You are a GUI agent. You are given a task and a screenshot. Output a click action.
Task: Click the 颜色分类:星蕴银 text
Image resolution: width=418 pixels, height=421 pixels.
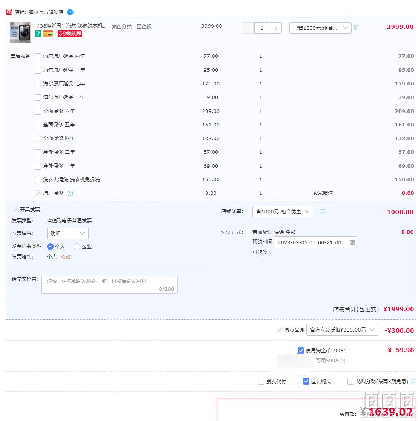pyautogui.click(x=131, y=26)
